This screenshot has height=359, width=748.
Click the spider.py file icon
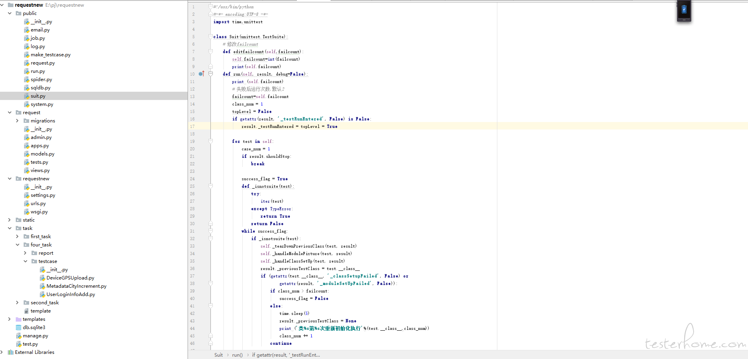26,80
